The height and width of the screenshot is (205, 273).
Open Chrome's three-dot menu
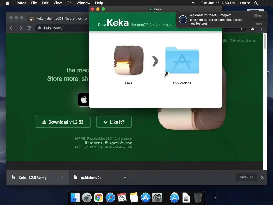pos(261,29)
